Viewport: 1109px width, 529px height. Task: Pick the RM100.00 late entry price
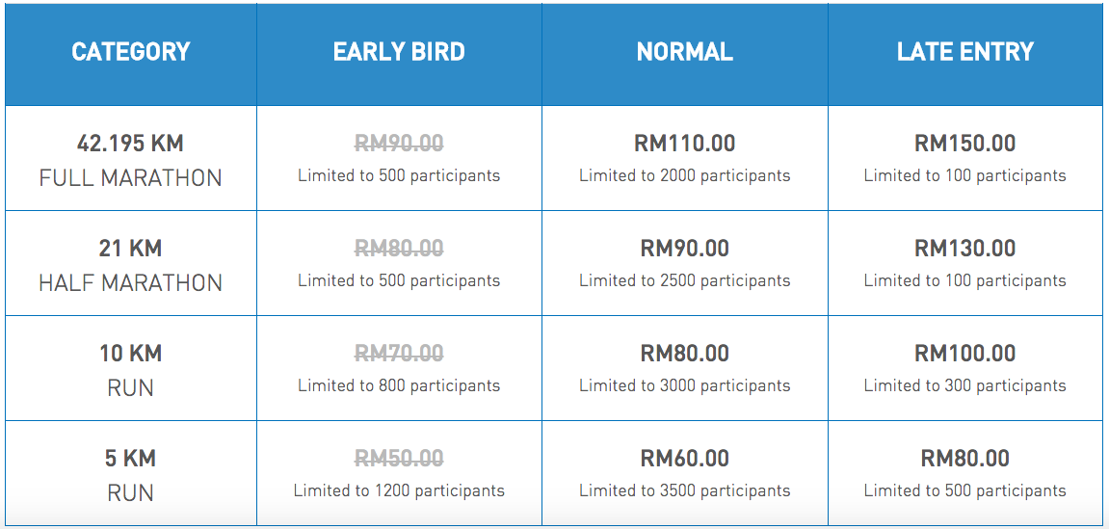click(965, 353)
